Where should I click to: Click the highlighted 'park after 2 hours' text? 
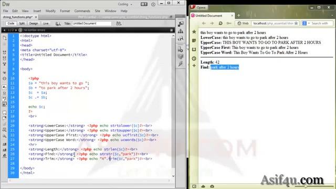(x=225, y=67)
